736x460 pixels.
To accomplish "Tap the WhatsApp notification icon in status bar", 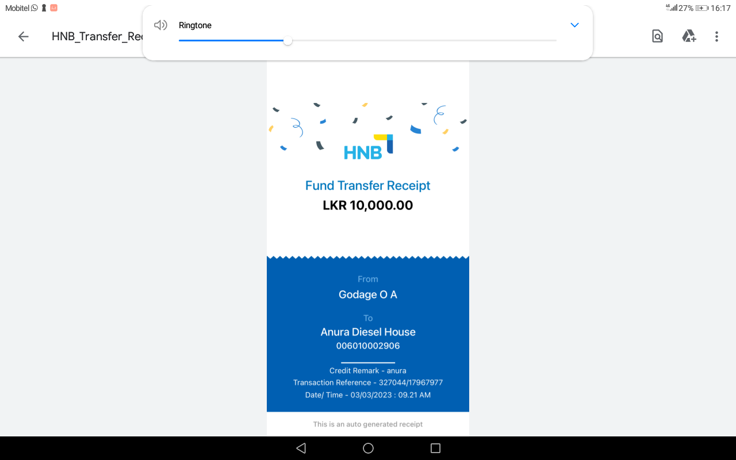I will point(34,8).
